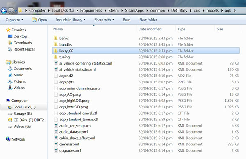The width and height of the screenshot is (246, 159).
Task: Select Favorites star icon in sidebar
Action: pos(8,30)
